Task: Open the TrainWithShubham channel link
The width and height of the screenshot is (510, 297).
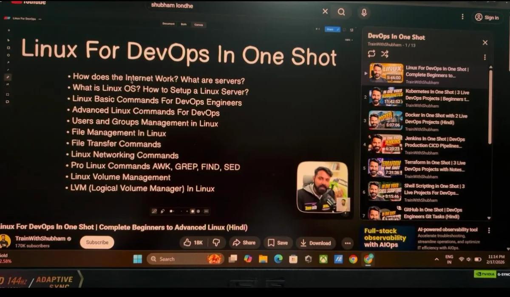Action: [x=40, y=238]
